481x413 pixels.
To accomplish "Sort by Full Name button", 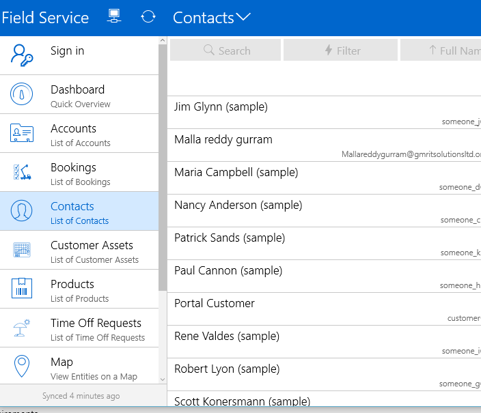I will [x=441, y=50].
